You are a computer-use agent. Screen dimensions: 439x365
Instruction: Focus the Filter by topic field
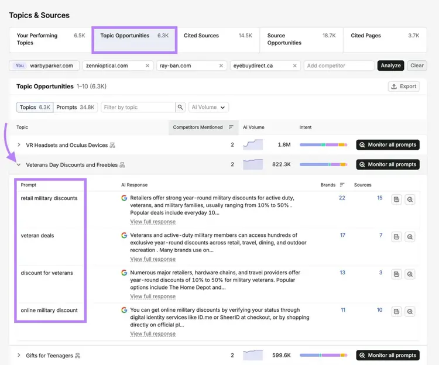tap(138, 108)
